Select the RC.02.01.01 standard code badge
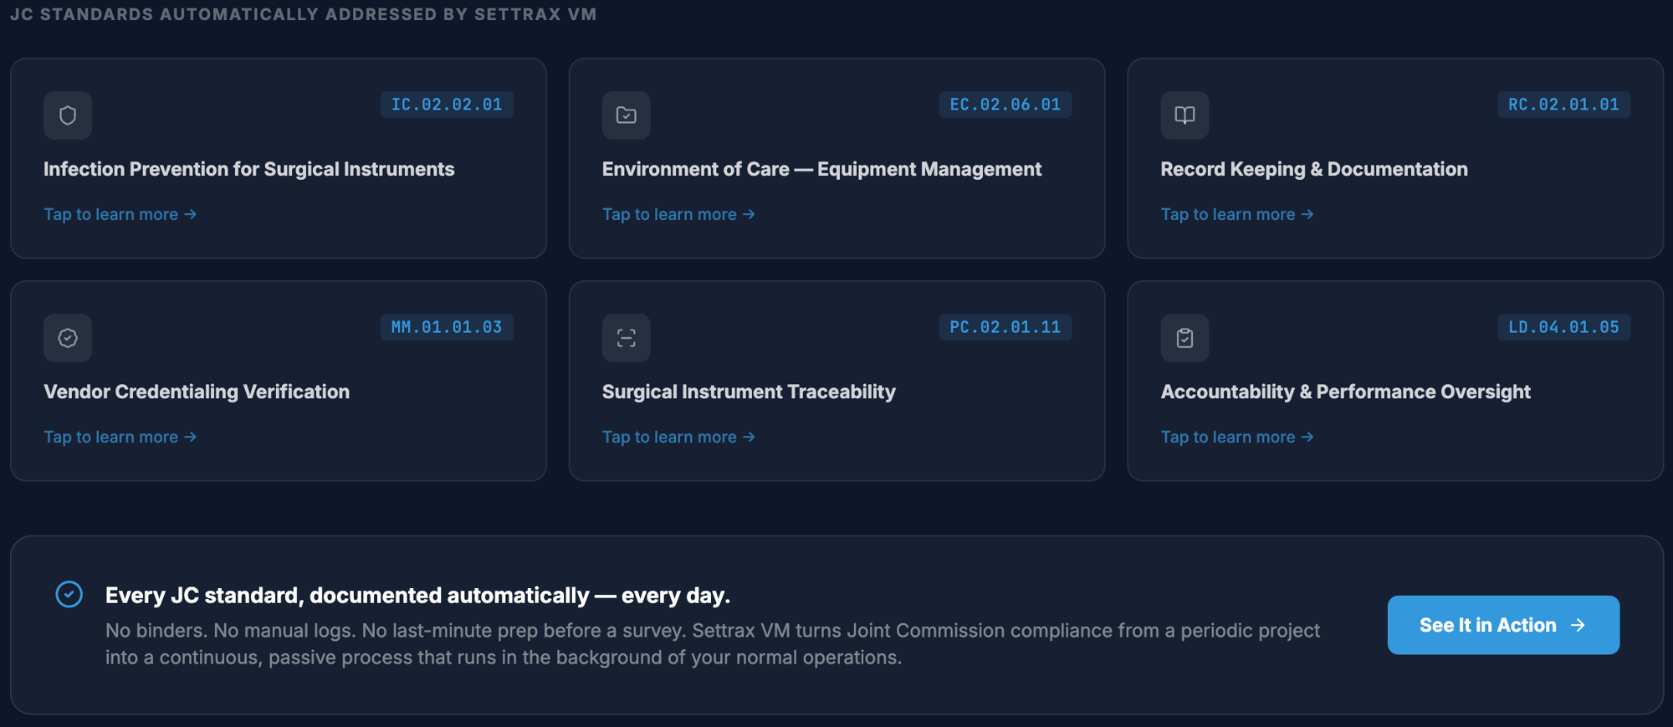This screenshot has width=1673, height=727. [x=1563, y=105]
